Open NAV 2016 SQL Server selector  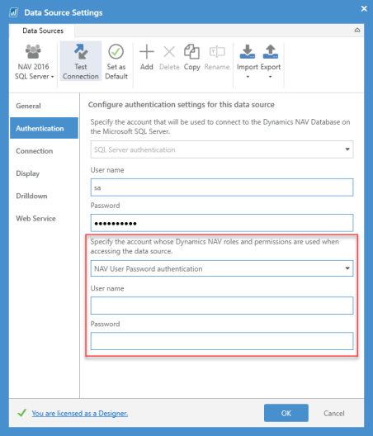pos(34,61)
